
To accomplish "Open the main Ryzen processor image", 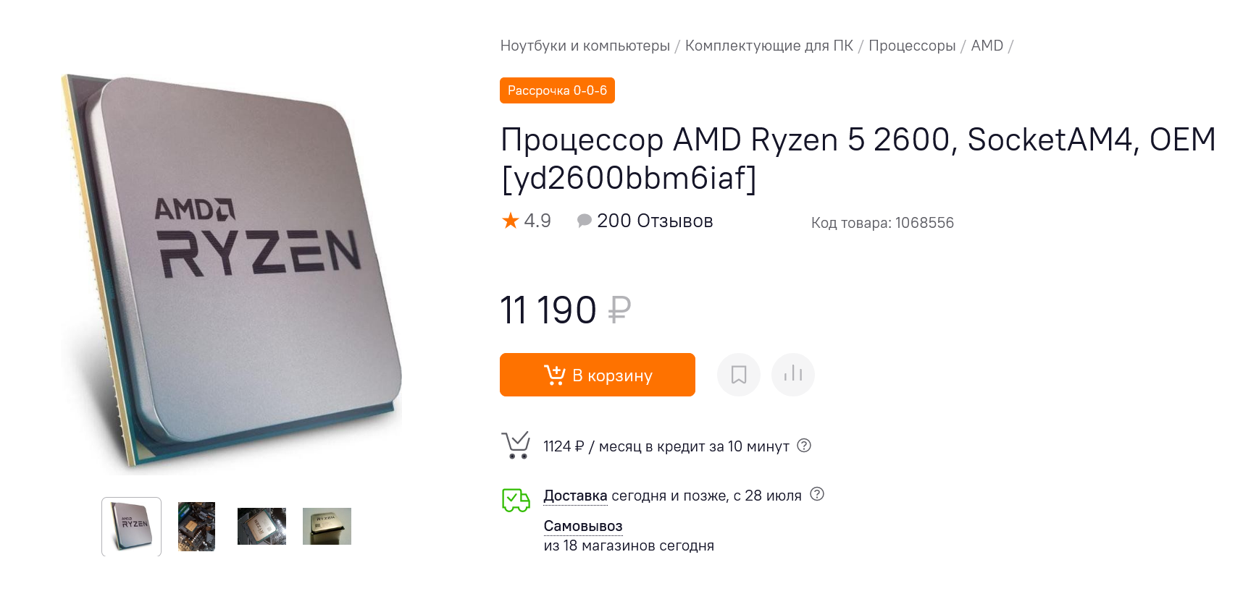I will [x=232, y=273].
